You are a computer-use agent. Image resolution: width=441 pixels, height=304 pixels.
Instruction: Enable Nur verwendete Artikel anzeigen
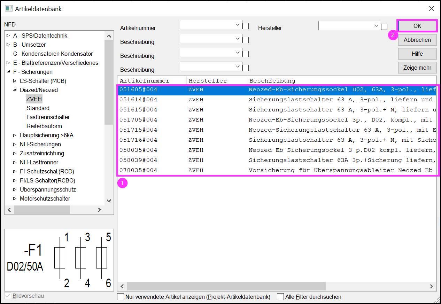point(121,297)
